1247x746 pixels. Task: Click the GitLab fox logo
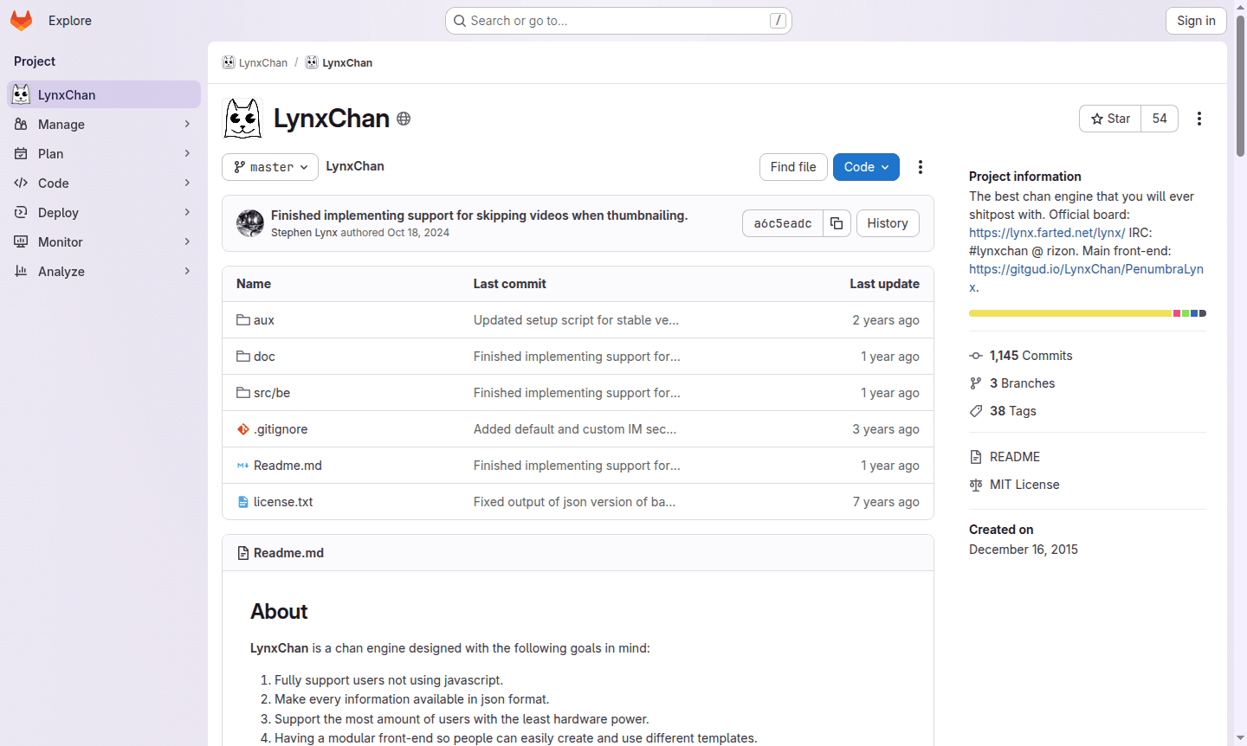pyautogui.click(x=21, y=20)
